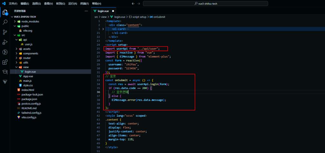This screenshot has width=325, height=153.
Task: Expand the assets folder
Action: tap(16, 49)
